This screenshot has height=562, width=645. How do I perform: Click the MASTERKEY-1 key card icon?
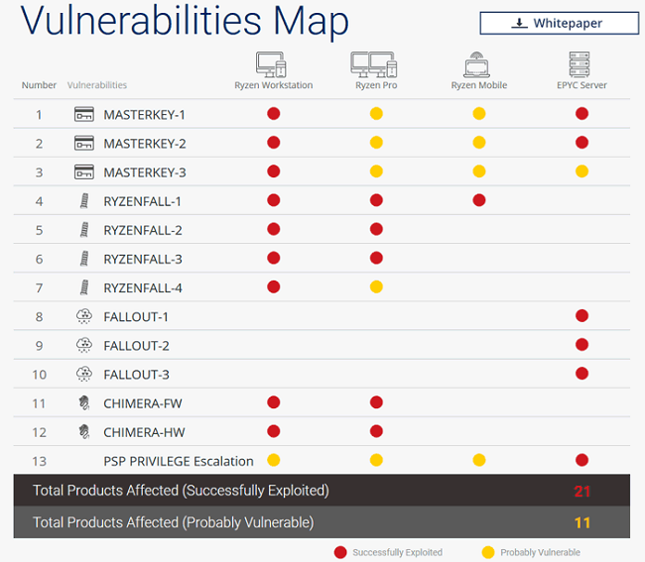pyautogui.click(x=84, y=114)
